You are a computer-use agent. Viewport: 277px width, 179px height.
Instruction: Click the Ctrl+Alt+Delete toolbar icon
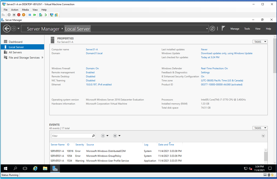tap(3, 15)
